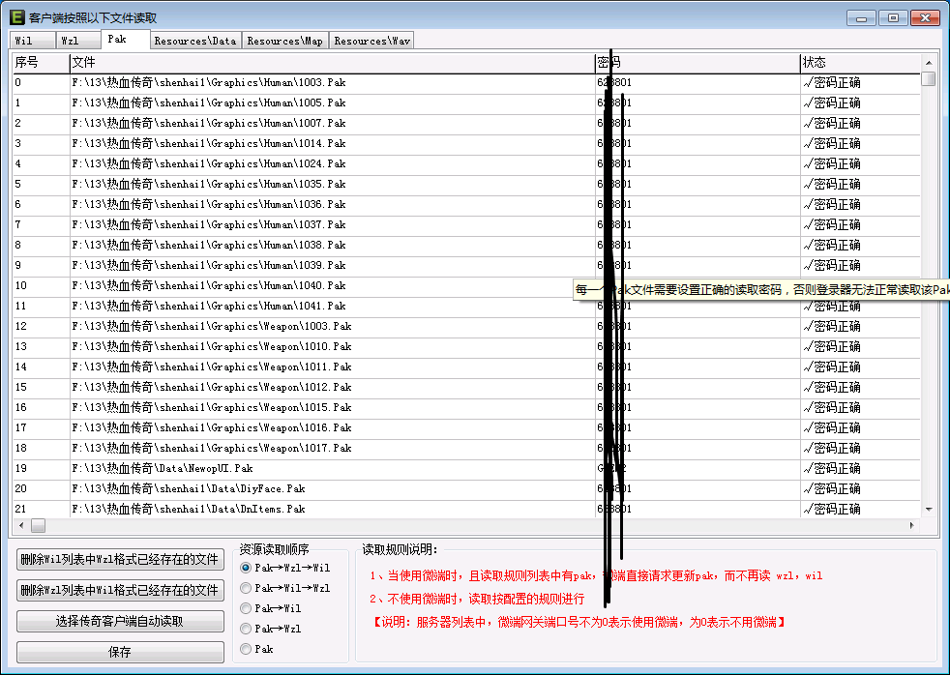
Task: Click the 选择传奇客户端自动读取 button
Action: [120, 621]
